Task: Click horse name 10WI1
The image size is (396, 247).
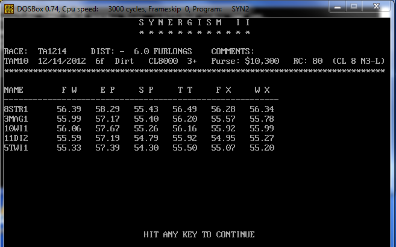Action: 16,128
